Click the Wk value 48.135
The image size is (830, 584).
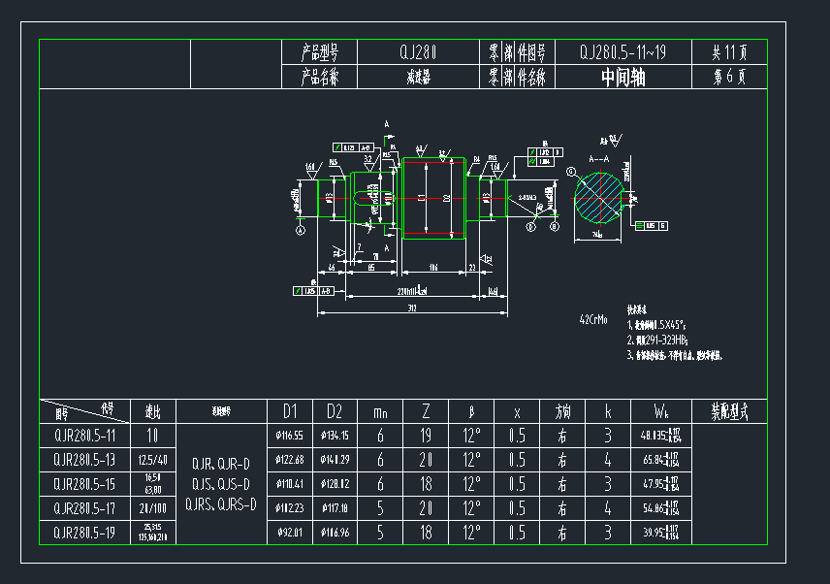660,436
